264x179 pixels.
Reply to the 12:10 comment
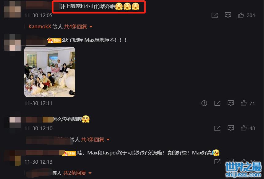[231, 128]
